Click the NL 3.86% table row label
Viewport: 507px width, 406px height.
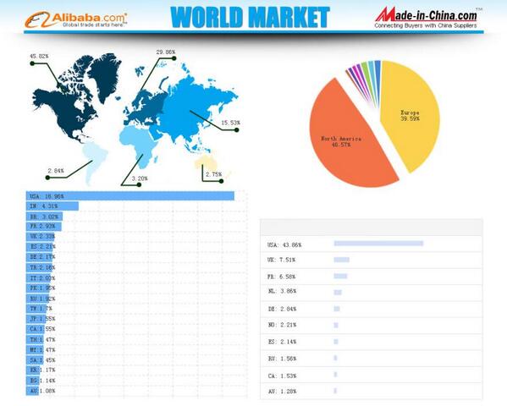282,291
